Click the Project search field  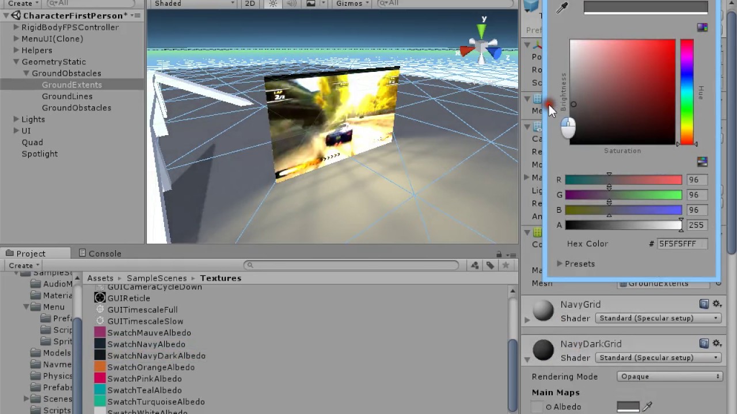click(352, 265)
